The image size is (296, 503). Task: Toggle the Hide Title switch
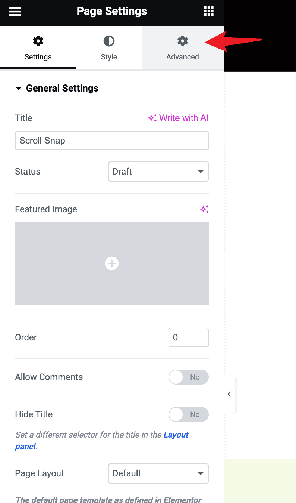188,414
